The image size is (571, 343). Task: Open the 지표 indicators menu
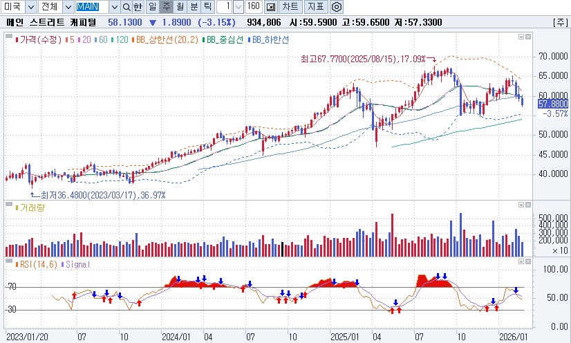coord(315,7)
